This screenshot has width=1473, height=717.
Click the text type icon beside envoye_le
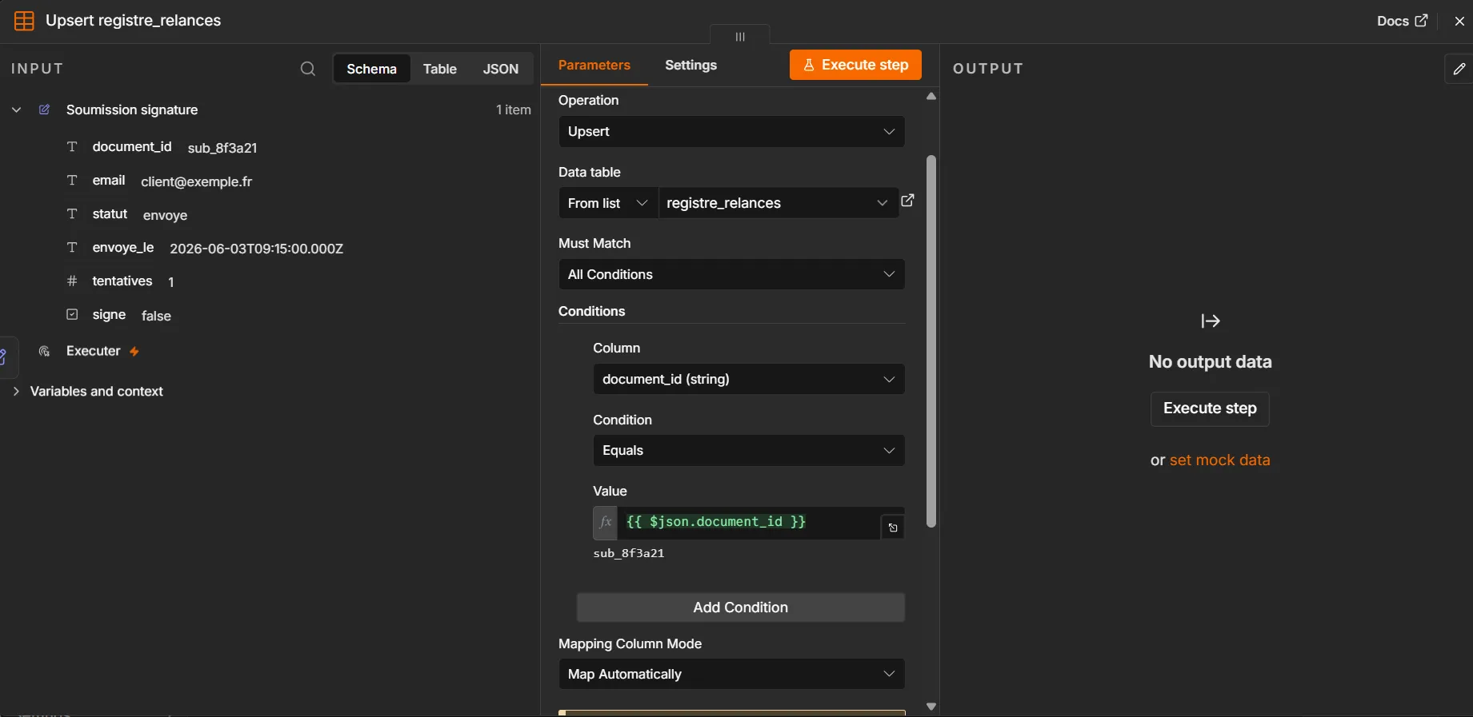[x=72, y=248]
